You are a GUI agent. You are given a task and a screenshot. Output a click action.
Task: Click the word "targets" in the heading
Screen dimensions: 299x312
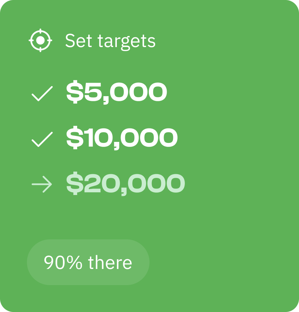coord(126,42)
